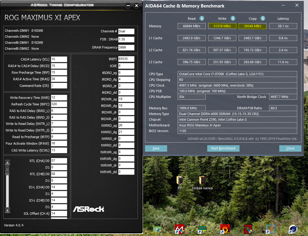Click the tRRD_L field showing 6
Image resolution: width=308 pixels, height=236 pixels.
(59, 111)
